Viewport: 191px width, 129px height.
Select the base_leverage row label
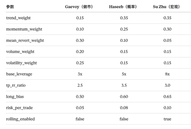19,74
